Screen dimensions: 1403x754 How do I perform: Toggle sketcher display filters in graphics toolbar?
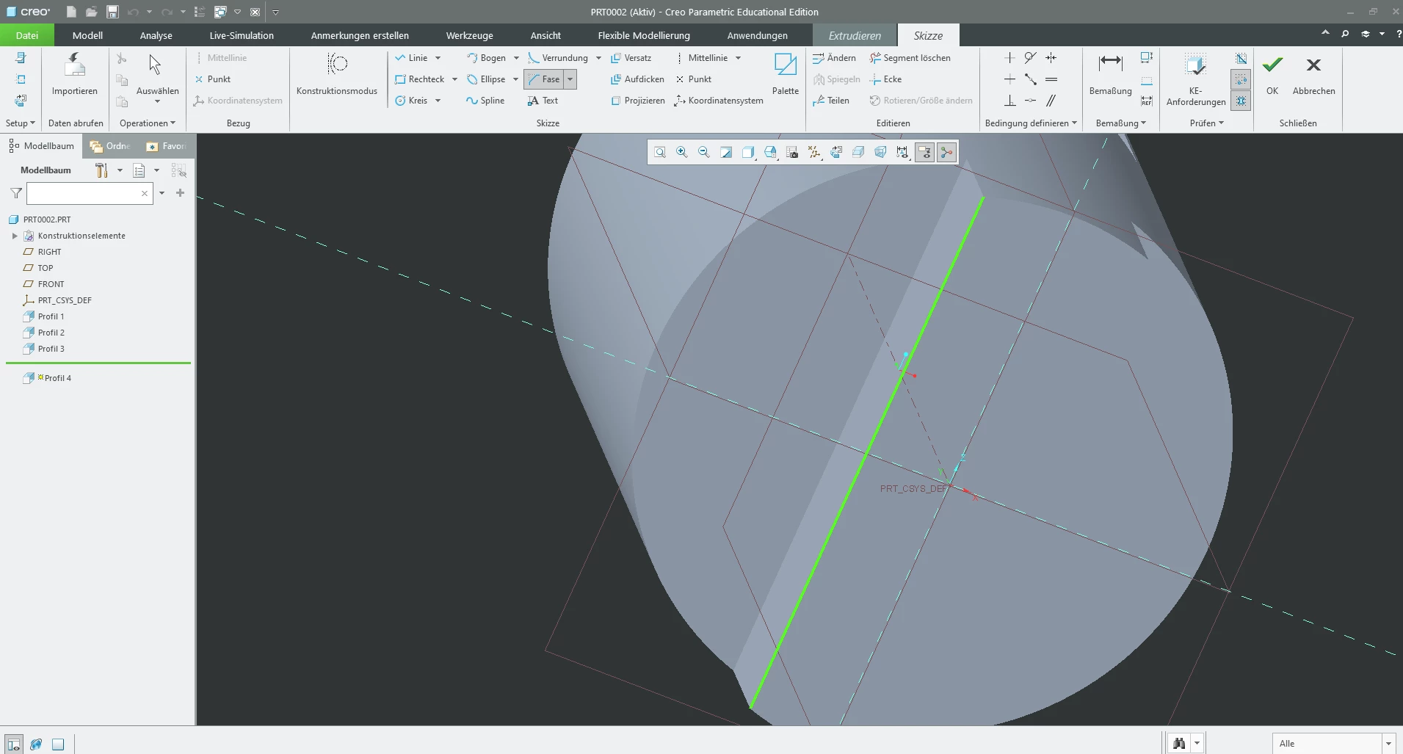902,152
